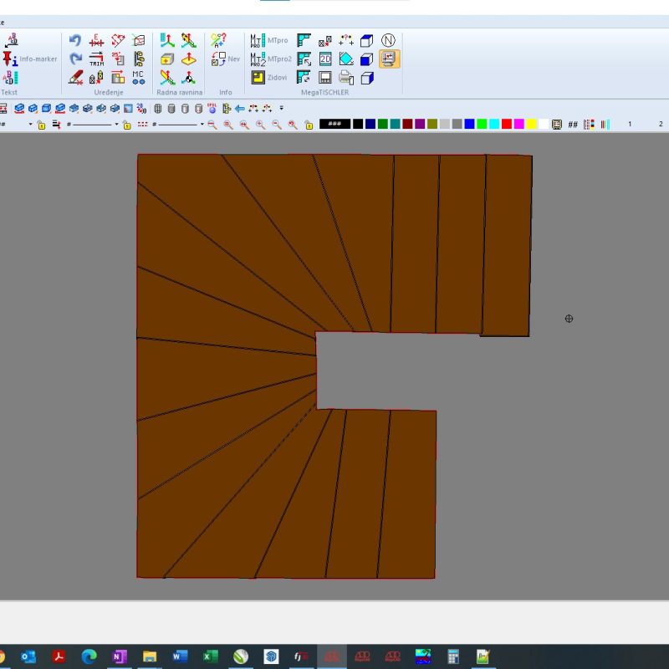
Task: Click the Undo arrow icon
Action: (75, 40)
